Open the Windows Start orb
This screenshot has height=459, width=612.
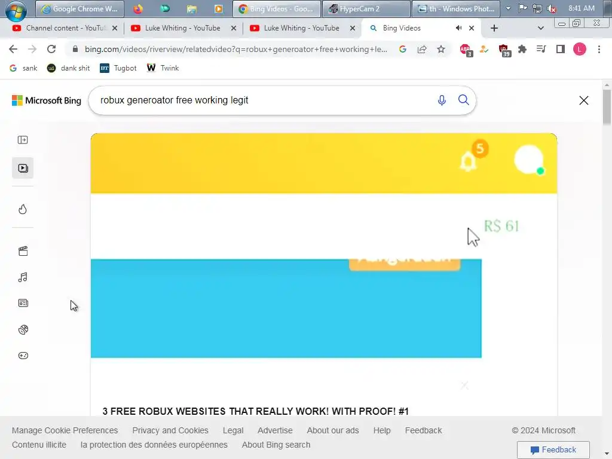click(16, 10)
